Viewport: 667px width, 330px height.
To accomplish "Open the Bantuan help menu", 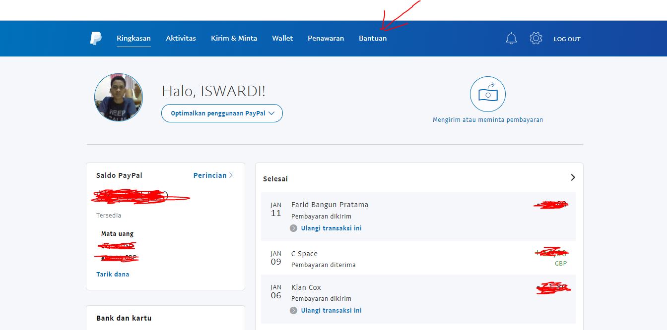I will [373, 38].
